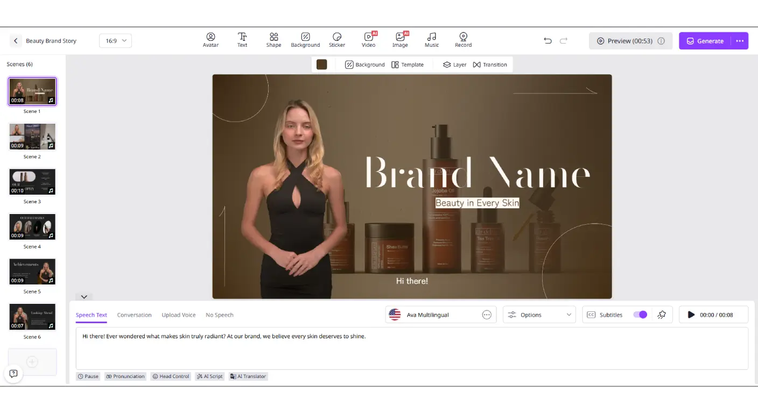Click the Record icon
The height and width of the screenshot is (413, 758).
pyautogui.click(x=463, y=40)
